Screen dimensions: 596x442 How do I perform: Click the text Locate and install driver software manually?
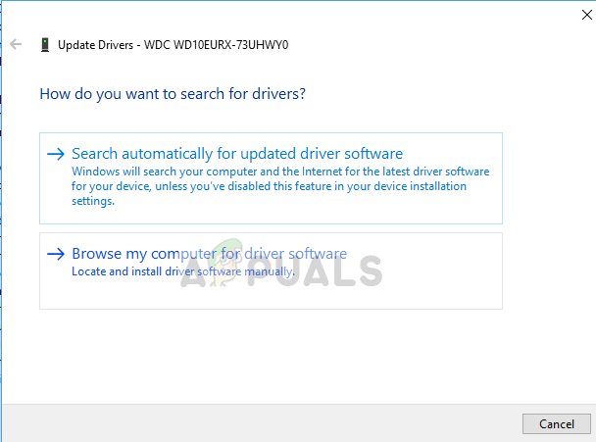pyautogui.click(x=183, y=271)
